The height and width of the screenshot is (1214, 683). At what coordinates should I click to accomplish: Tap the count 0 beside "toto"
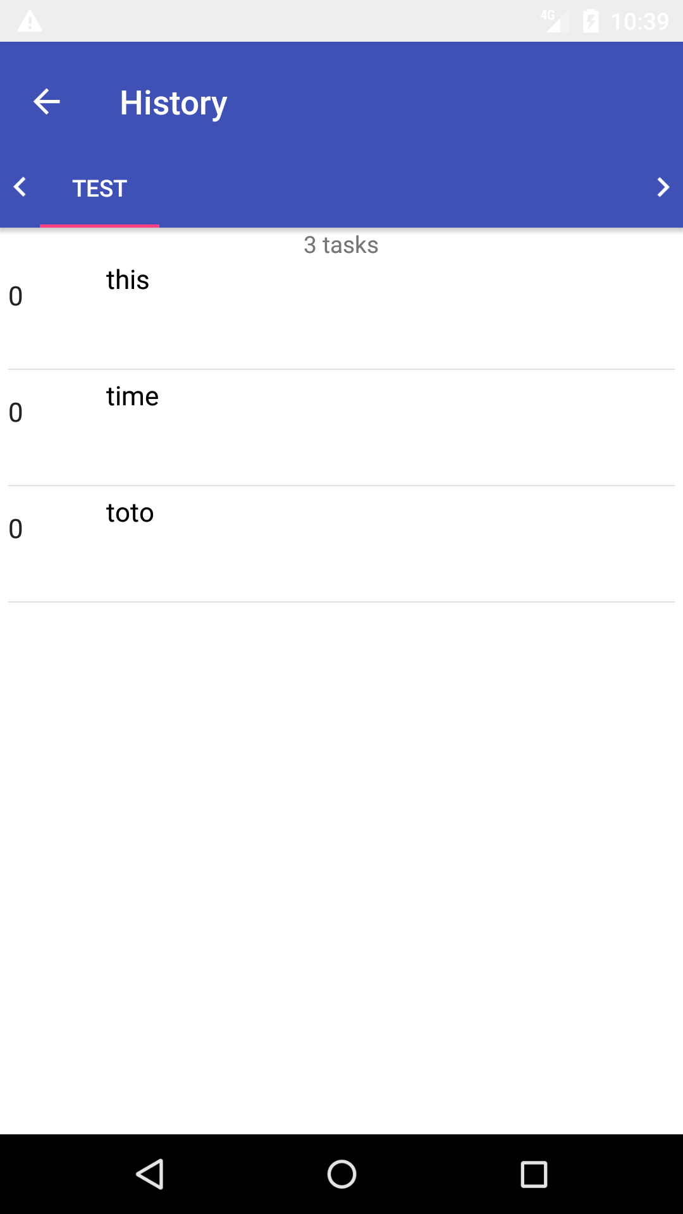click(x=16, y=529)
